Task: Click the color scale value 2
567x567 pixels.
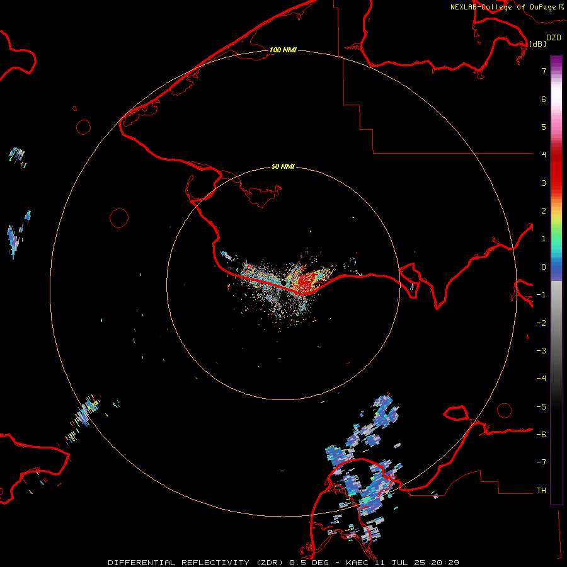Action: coord(544,211)
